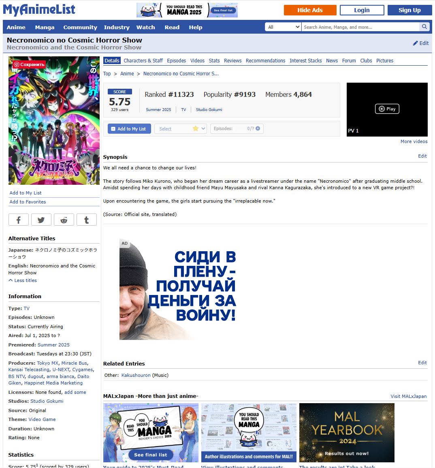
Task: Click the Type TV link in Information
Action: pos(27,308)
